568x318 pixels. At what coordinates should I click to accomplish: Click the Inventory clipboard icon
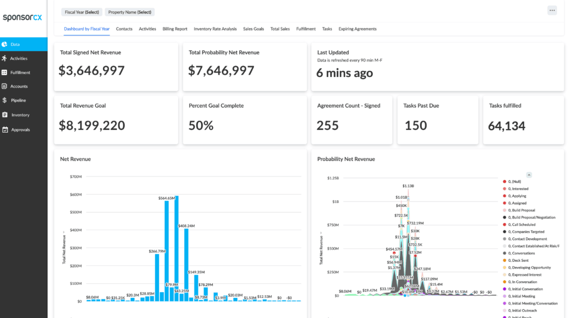click(x=5, y=115)
